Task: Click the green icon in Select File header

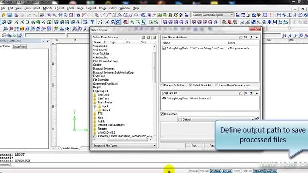Action: click(154, 37)
